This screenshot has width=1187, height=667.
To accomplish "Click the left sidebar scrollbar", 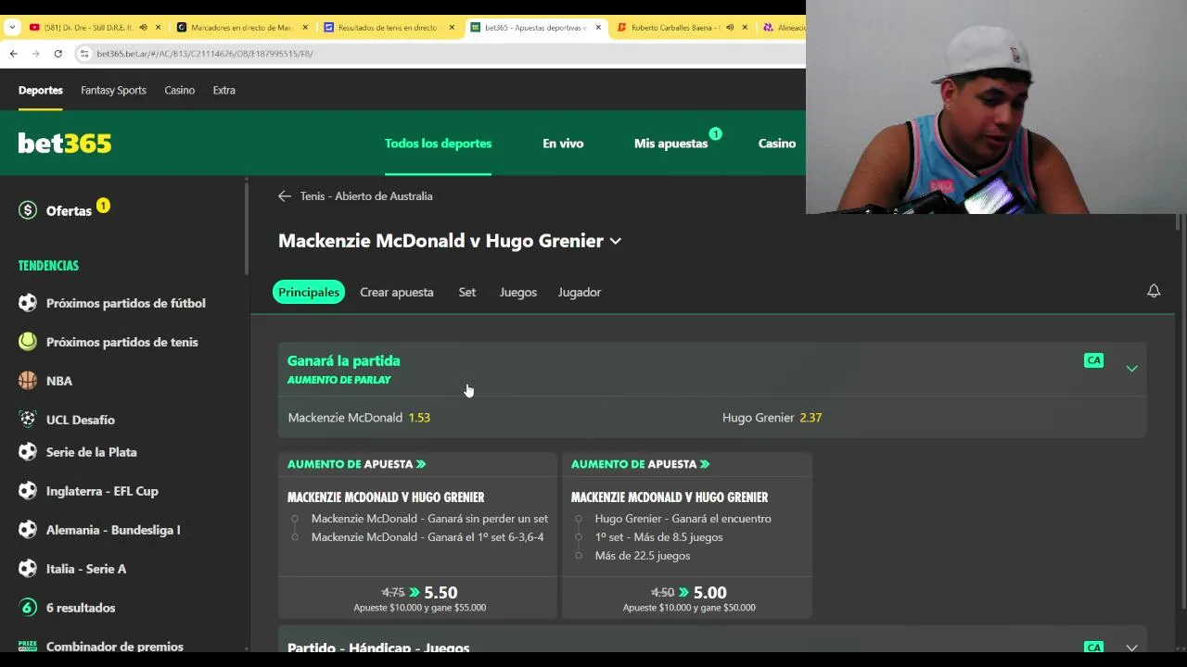I will pyautogui.click(x=247, y=229).
